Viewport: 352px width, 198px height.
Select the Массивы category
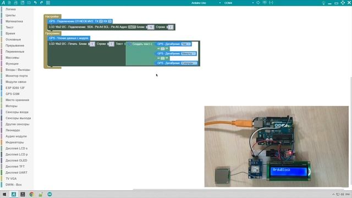tap(12, 58)
